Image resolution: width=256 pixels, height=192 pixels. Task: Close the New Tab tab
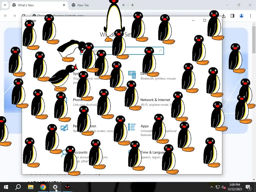pos(123,5)
